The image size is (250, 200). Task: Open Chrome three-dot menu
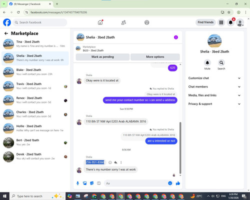point(245,12)
